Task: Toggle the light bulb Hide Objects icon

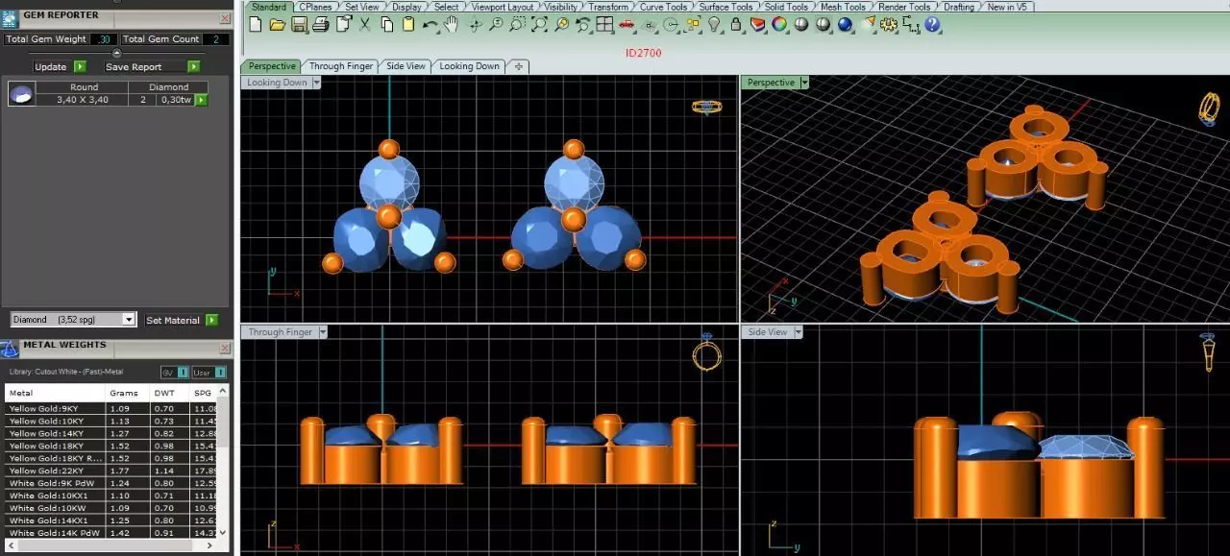Action: click(x=715, y=24)
